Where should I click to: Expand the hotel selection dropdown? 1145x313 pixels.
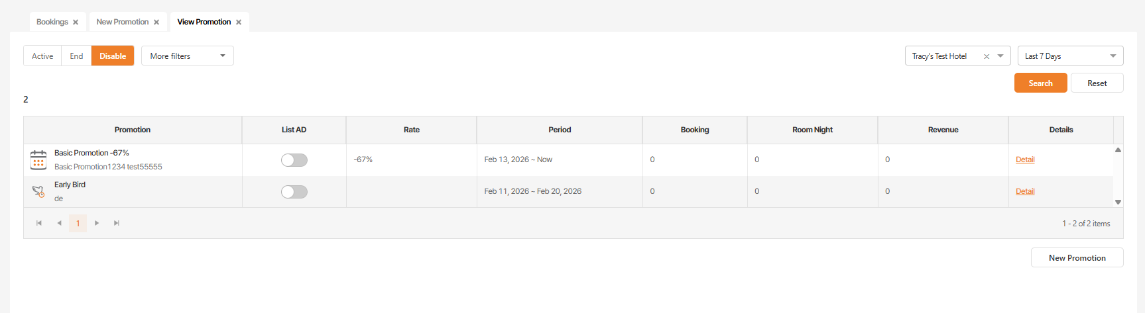[1000, 56]
